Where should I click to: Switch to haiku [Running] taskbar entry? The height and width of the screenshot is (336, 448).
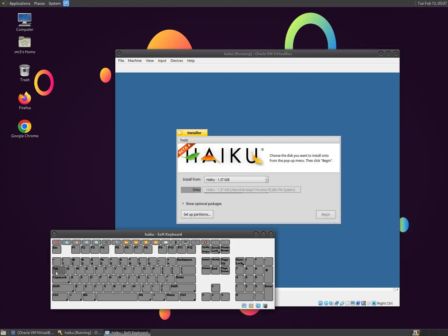[x=80, y=333]
